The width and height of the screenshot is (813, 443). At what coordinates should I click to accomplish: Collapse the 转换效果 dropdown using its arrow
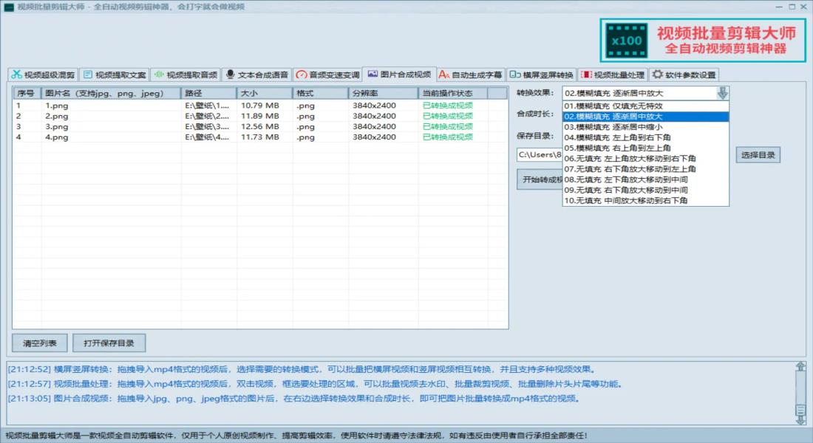722,93
